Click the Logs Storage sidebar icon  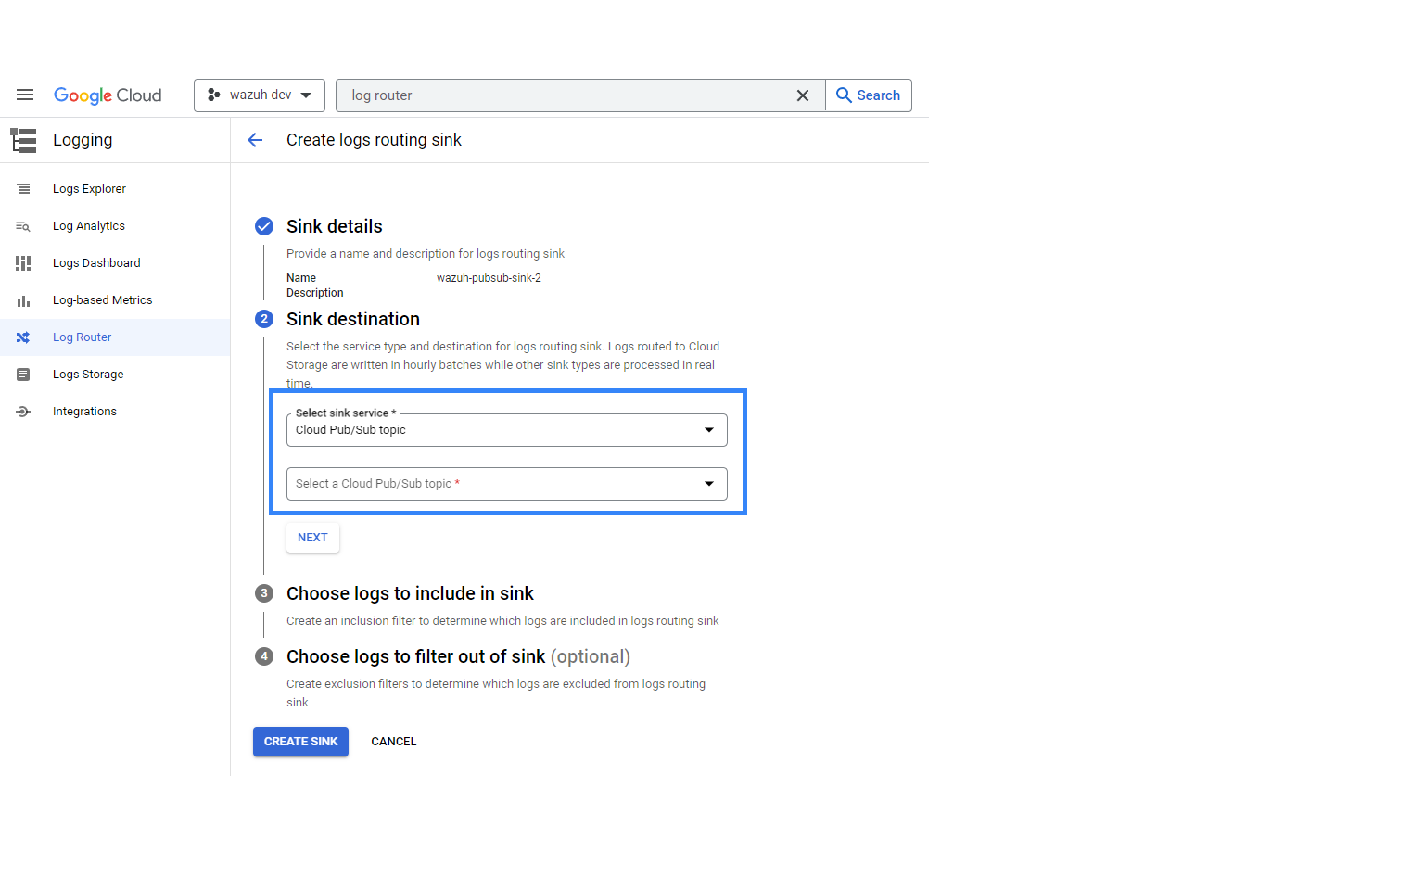pos(23,375)
